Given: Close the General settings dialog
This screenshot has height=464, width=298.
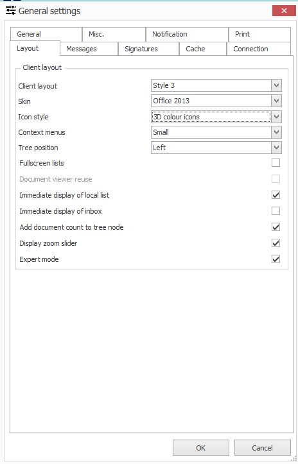Looking at the screenshot, I should (284, 11).
